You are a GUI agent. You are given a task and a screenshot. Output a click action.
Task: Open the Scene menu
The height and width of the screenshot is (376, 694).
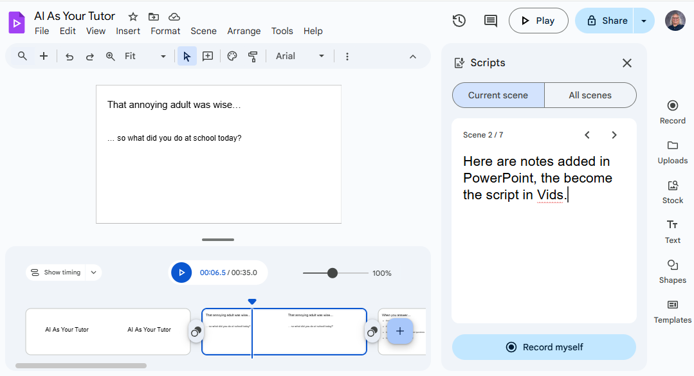[x=203, y=31]
